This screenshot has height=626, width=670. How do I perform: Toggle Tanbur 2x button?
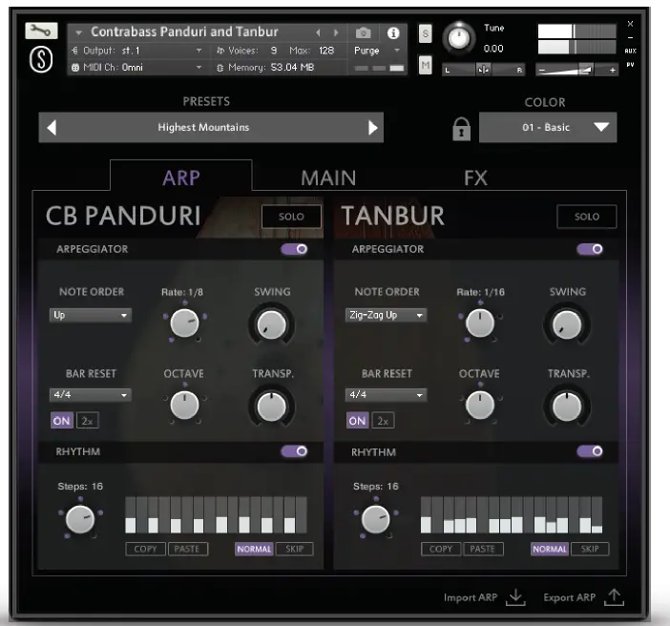(x=383, y=421)
